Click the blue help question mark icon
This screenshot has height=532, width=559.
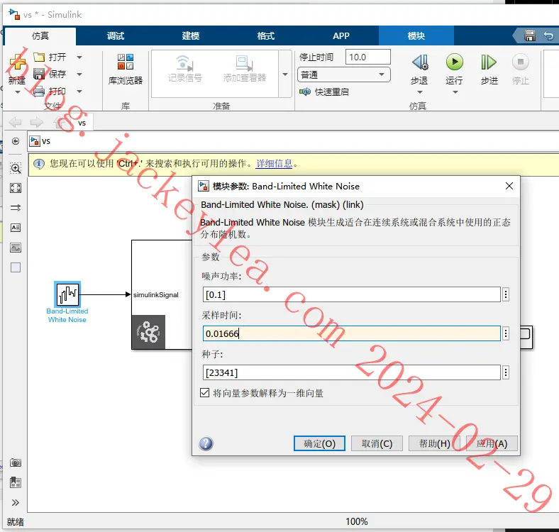coord(206,443)
